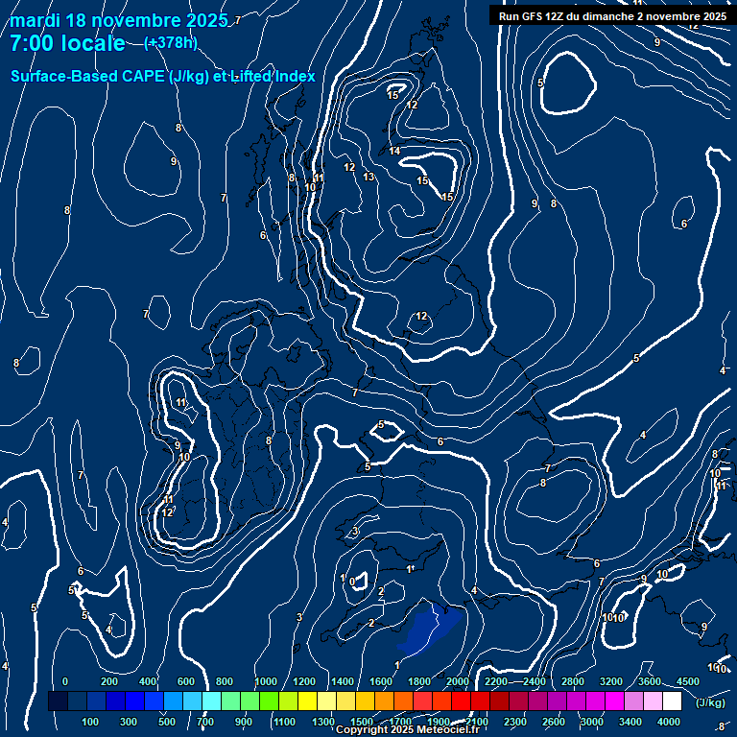The height and width of the screenshot is (737, 737).
Task: Click the '(J/kg)' unit label beside legend
Action: click(710, 702)
